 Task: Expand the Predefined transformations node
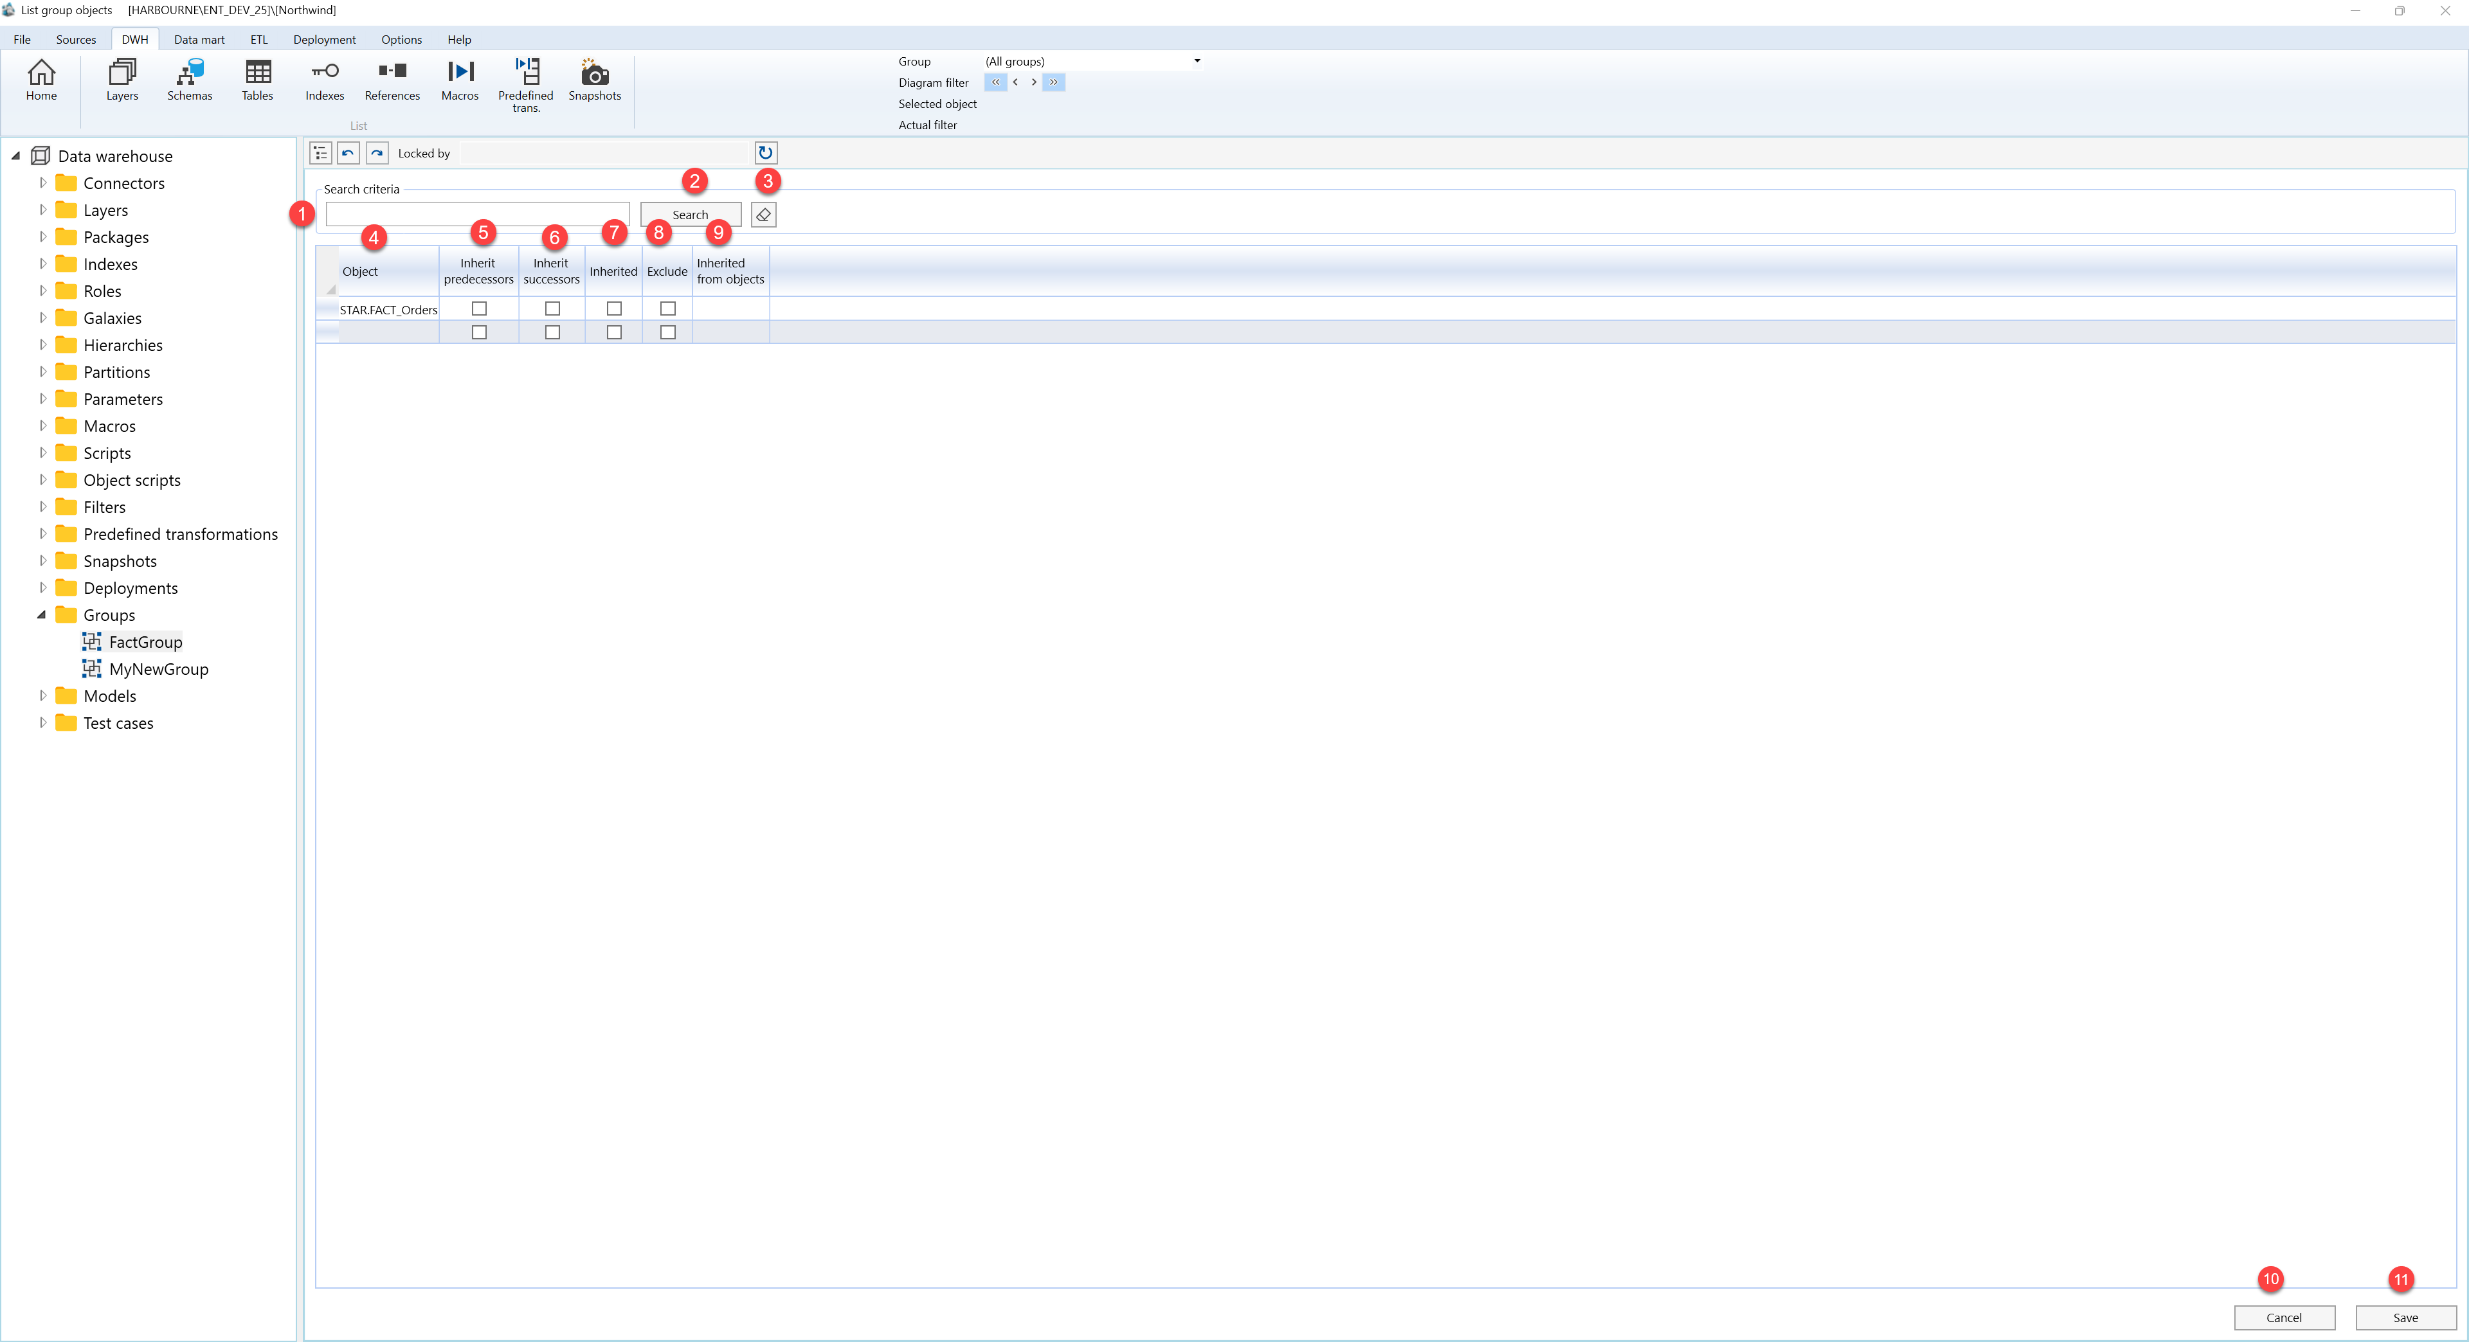tap(42, 533)
